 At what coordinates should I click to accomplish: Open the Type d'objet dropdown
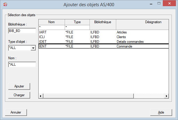click(x=33, y=48)
